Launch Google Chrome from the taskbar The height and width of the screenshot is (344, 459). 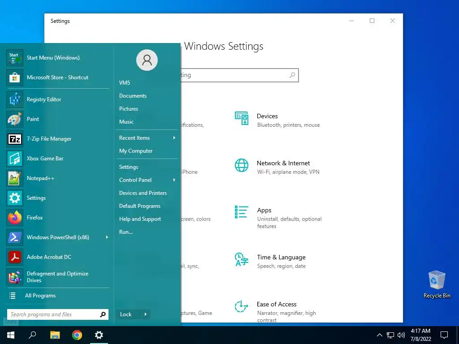pyautogui.click(x=77, y=335)
